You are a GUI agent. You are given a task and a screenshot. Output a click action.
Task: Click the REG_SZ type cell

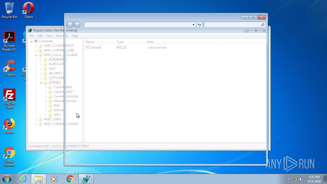[121, 48]
